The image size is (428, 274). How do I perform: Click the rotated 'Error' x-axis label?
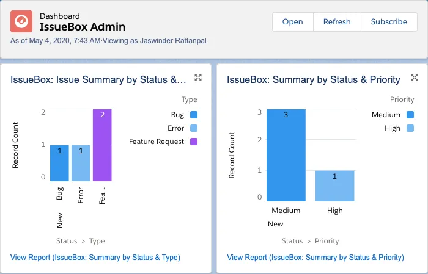(81, 195)
